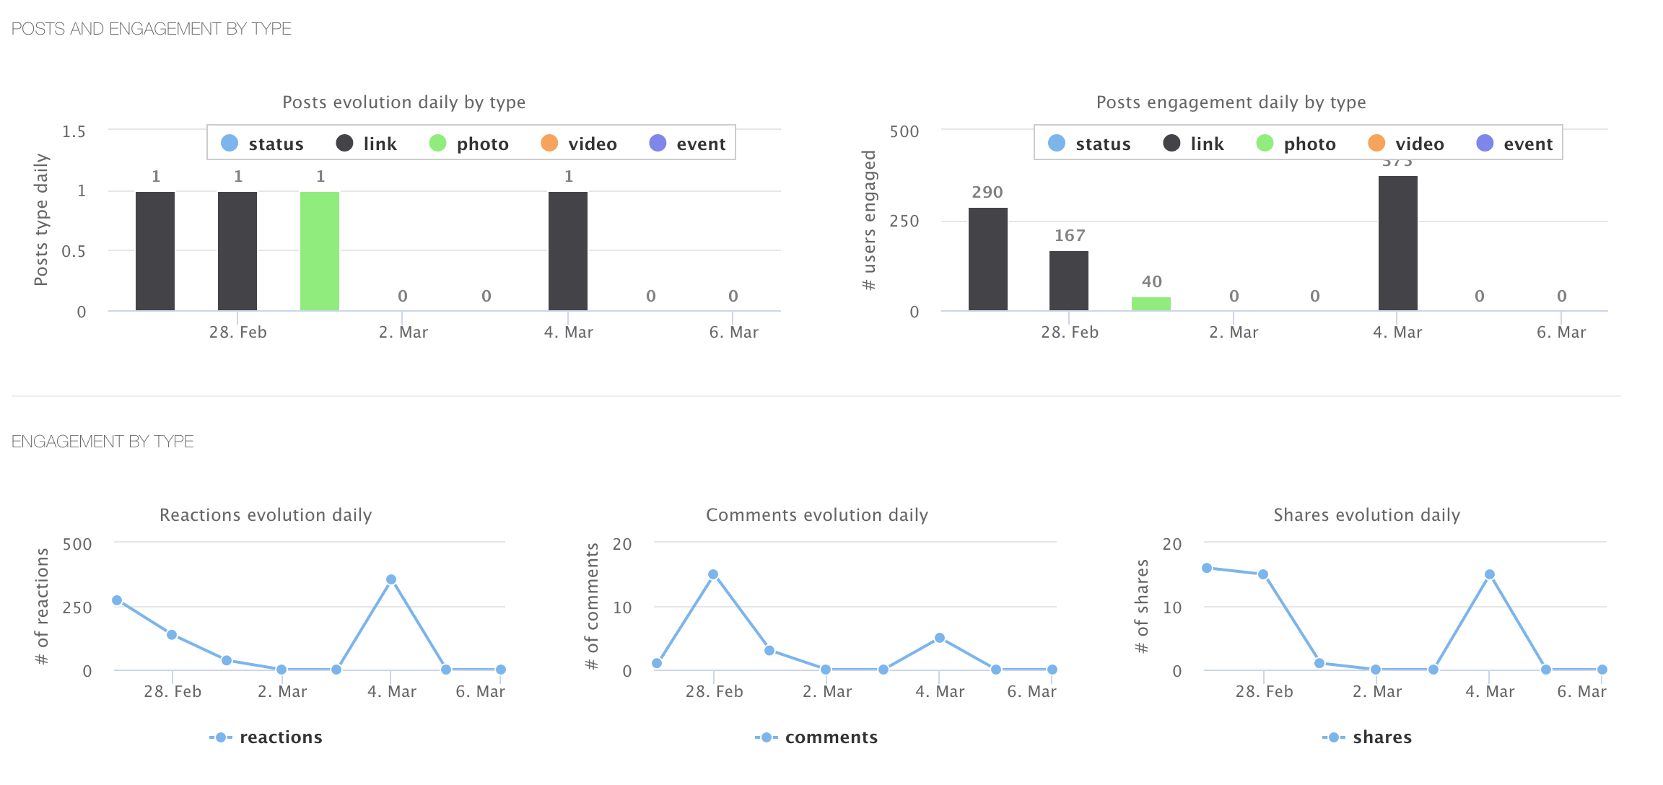Click the small green bar labeled 40
The height and width of the screenshot is (785, 1663).
[1151, 304]
